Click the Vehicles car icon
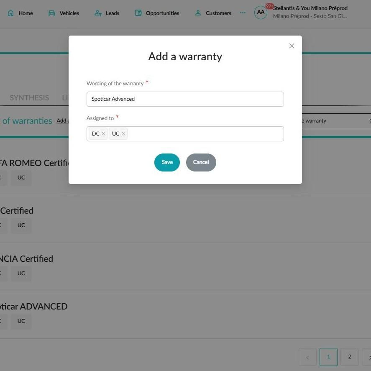371x371 pixels. (51, 13)
